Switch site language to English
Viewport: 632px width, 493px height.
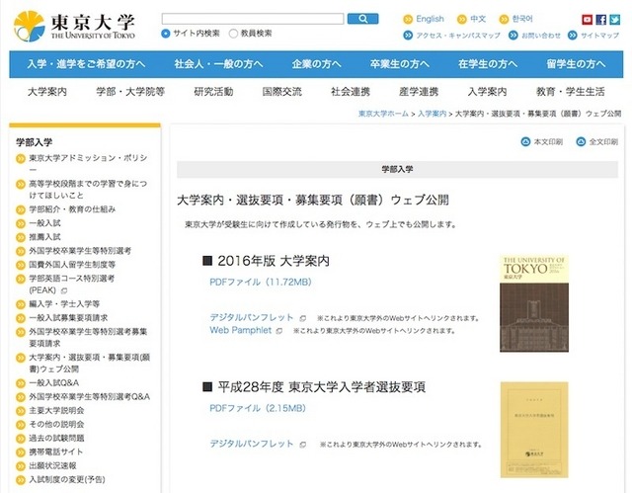point(430,19)
